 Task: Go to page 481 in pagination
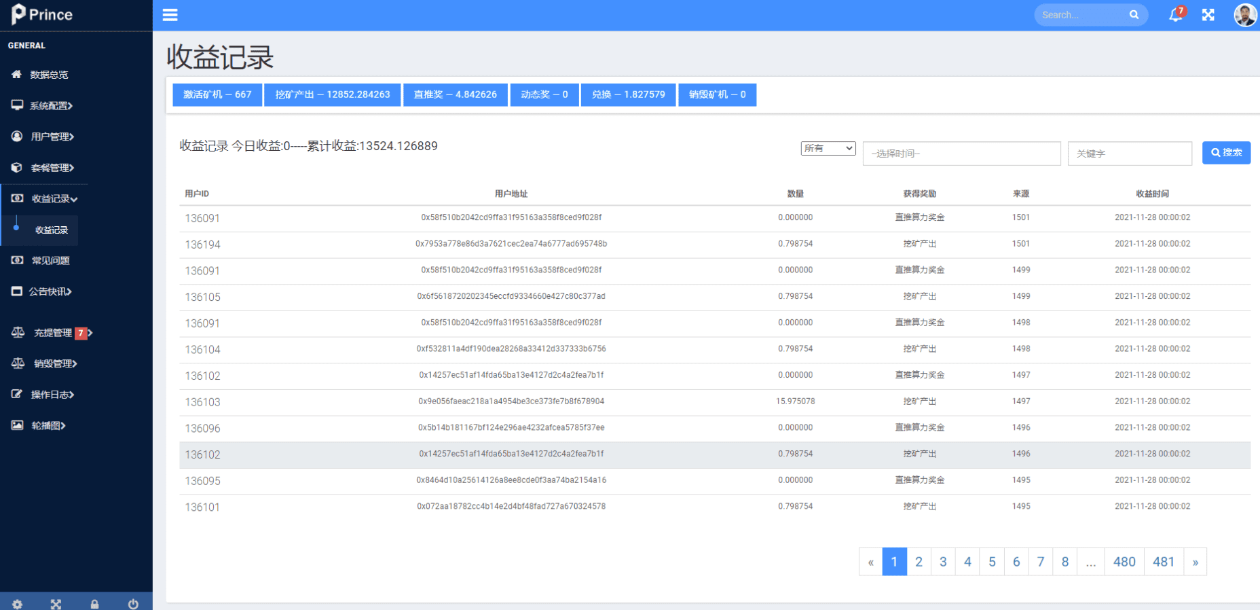tap(1163, 562)
